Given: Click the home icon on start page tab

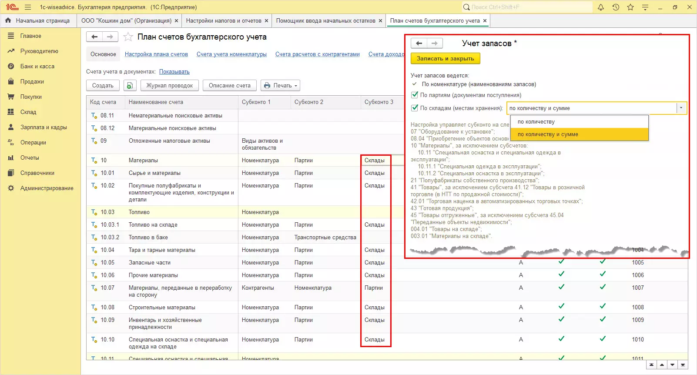Looking at the screenshot, I should pyautogui.click(x=8, y=20).
